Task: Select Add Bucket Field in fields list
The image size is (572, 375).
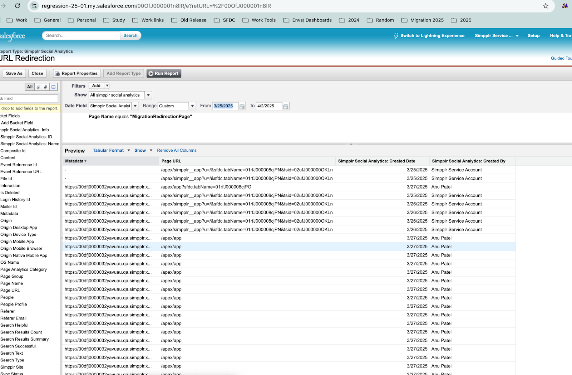Action: click(x=17, y=123)
